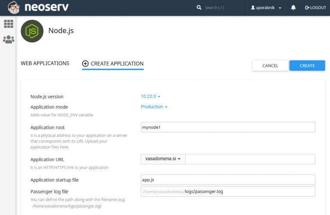Click the Passenger log file field

click(x=249, y=191)
